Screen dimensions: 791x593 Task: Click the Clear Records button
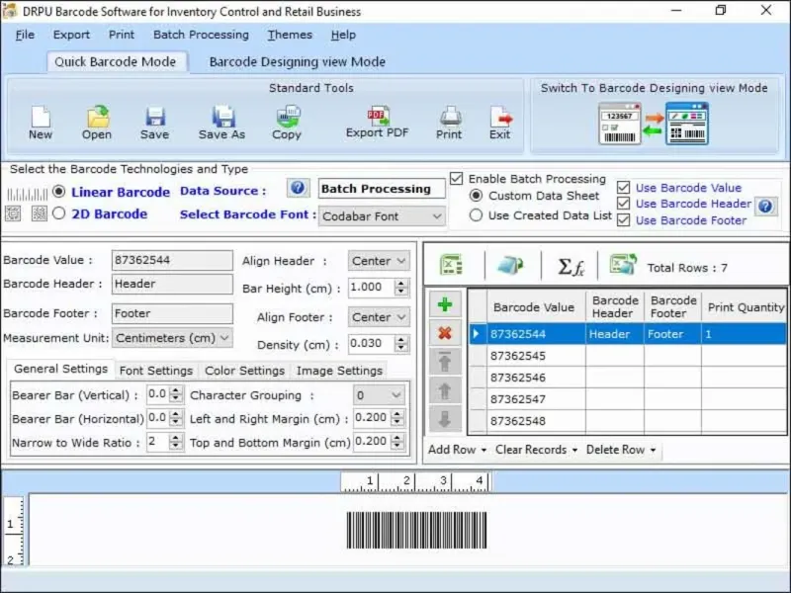point(536,450)
